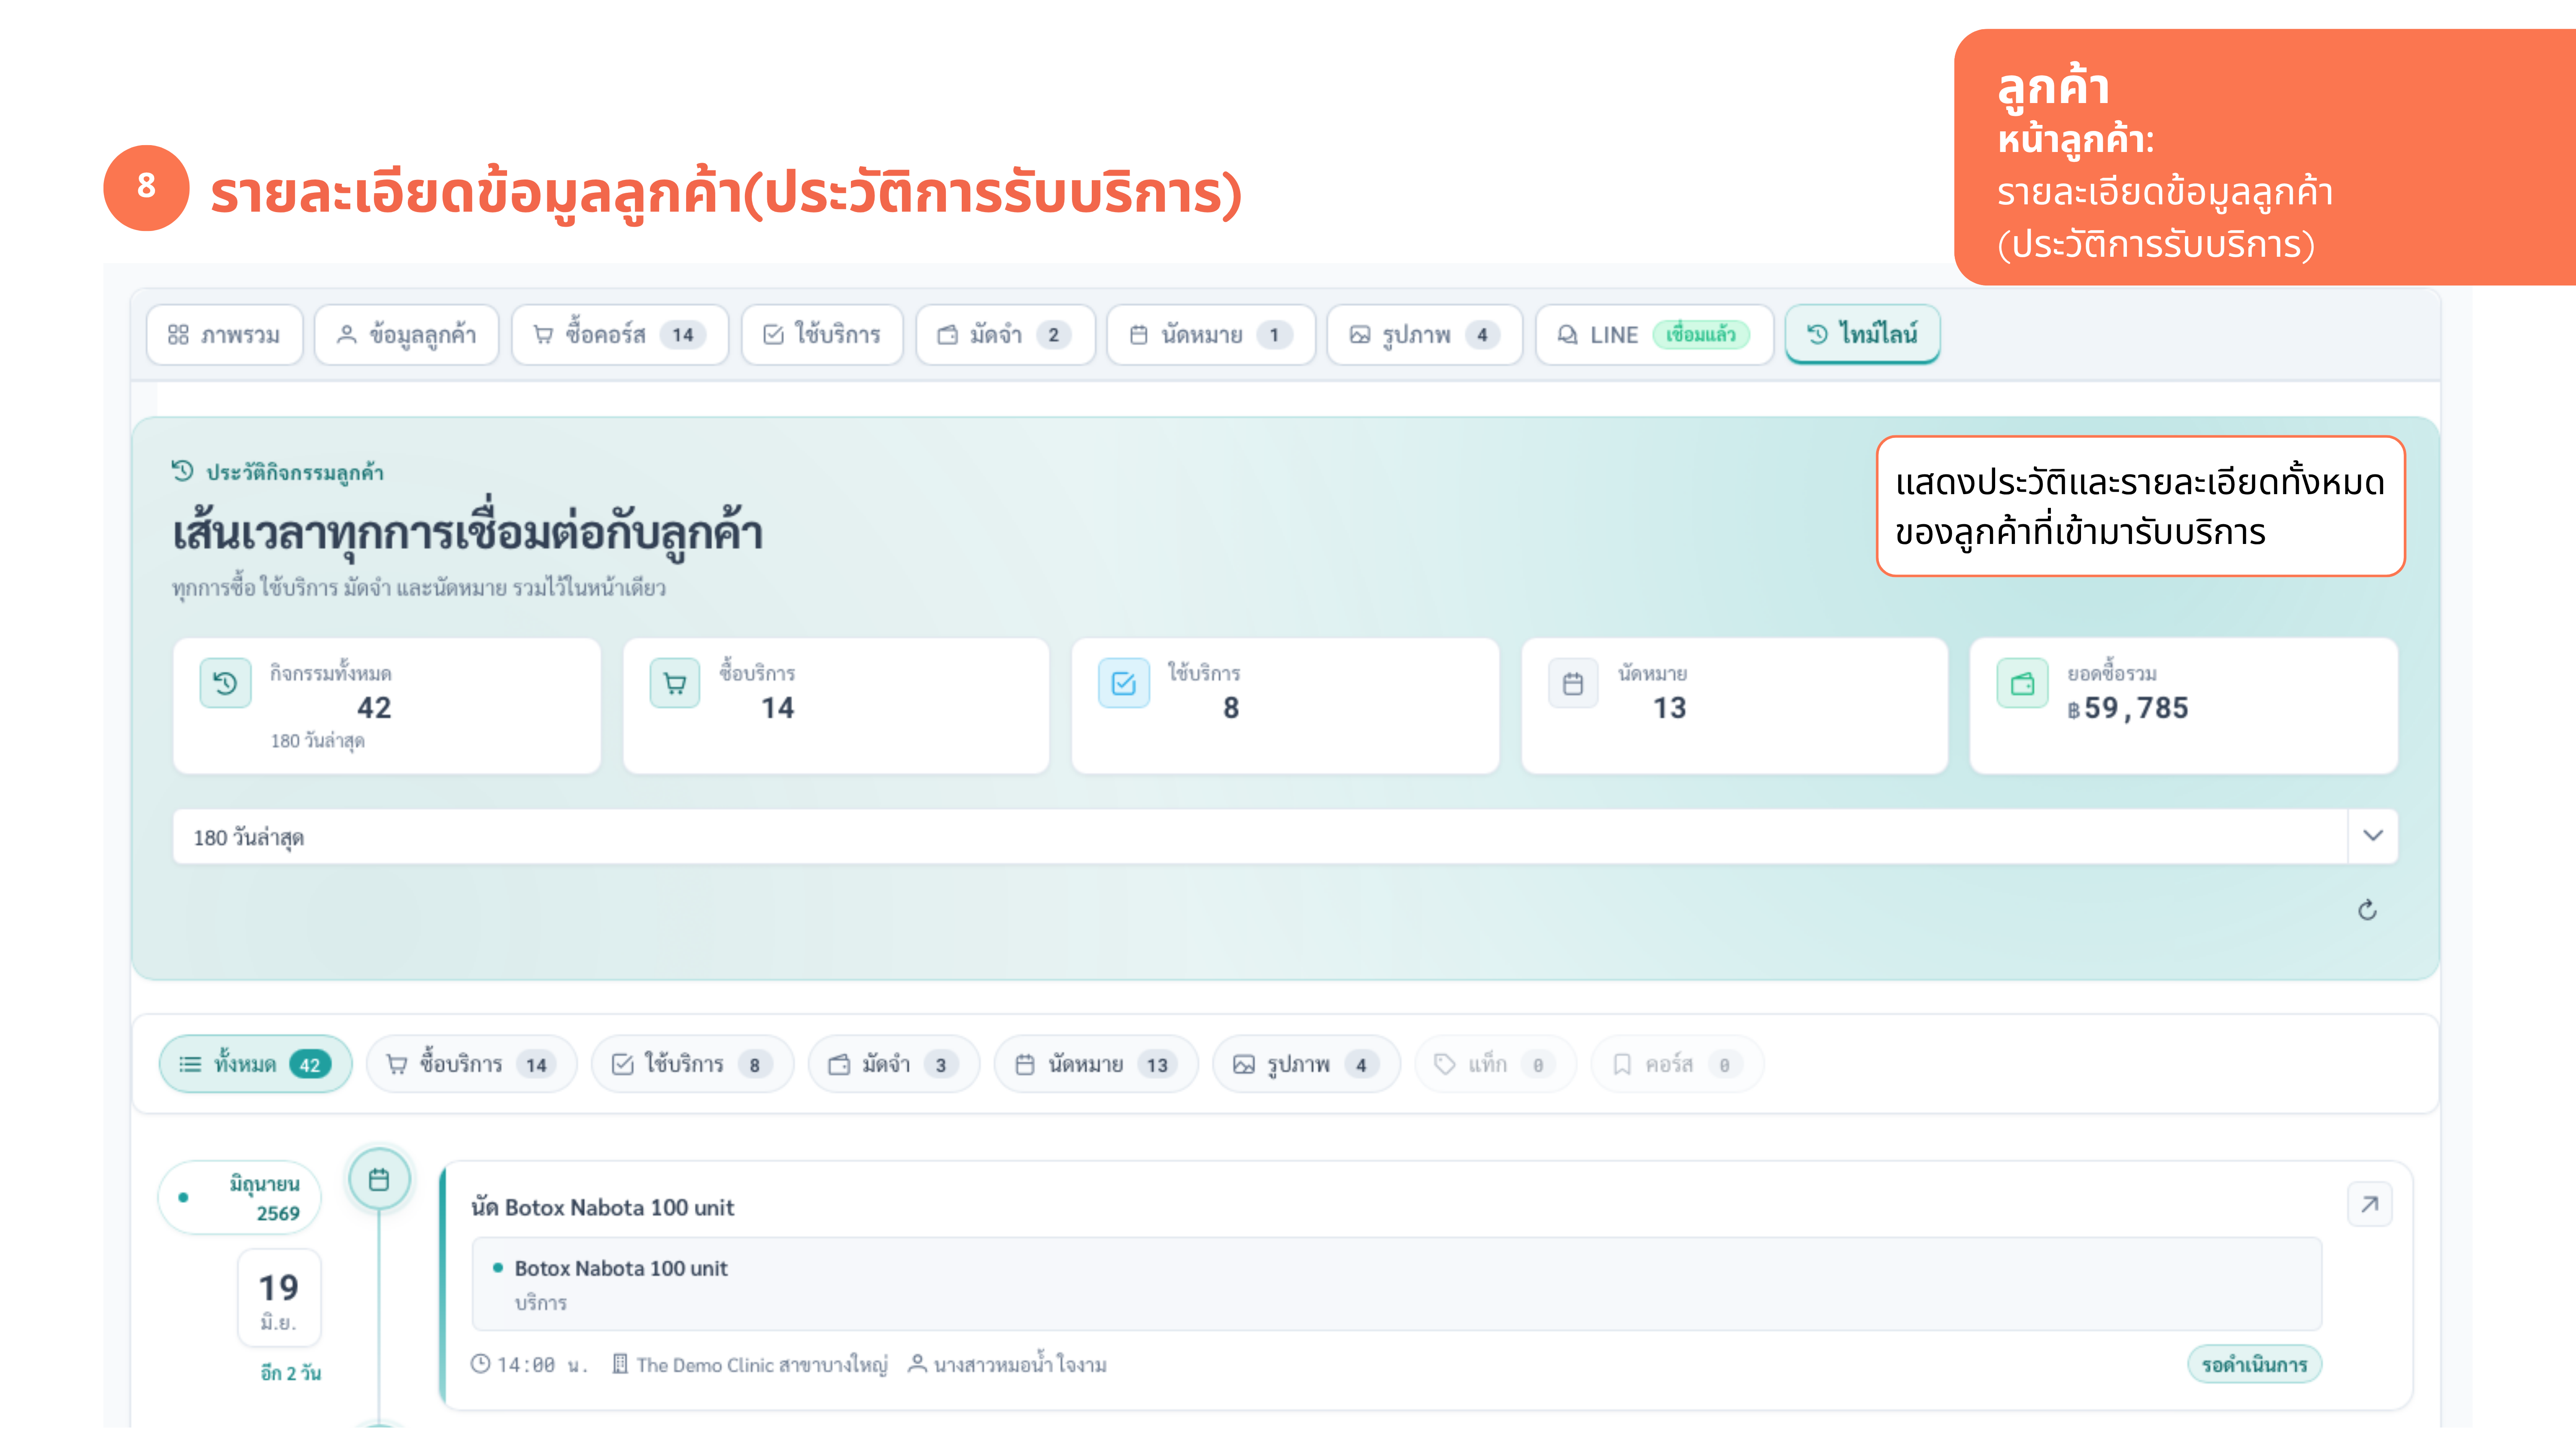The height and width of the screenshot is (1449, 2576).
Task: Click the history icon in กิจกรรมทั้งหมด card
Action: [225, 683]
